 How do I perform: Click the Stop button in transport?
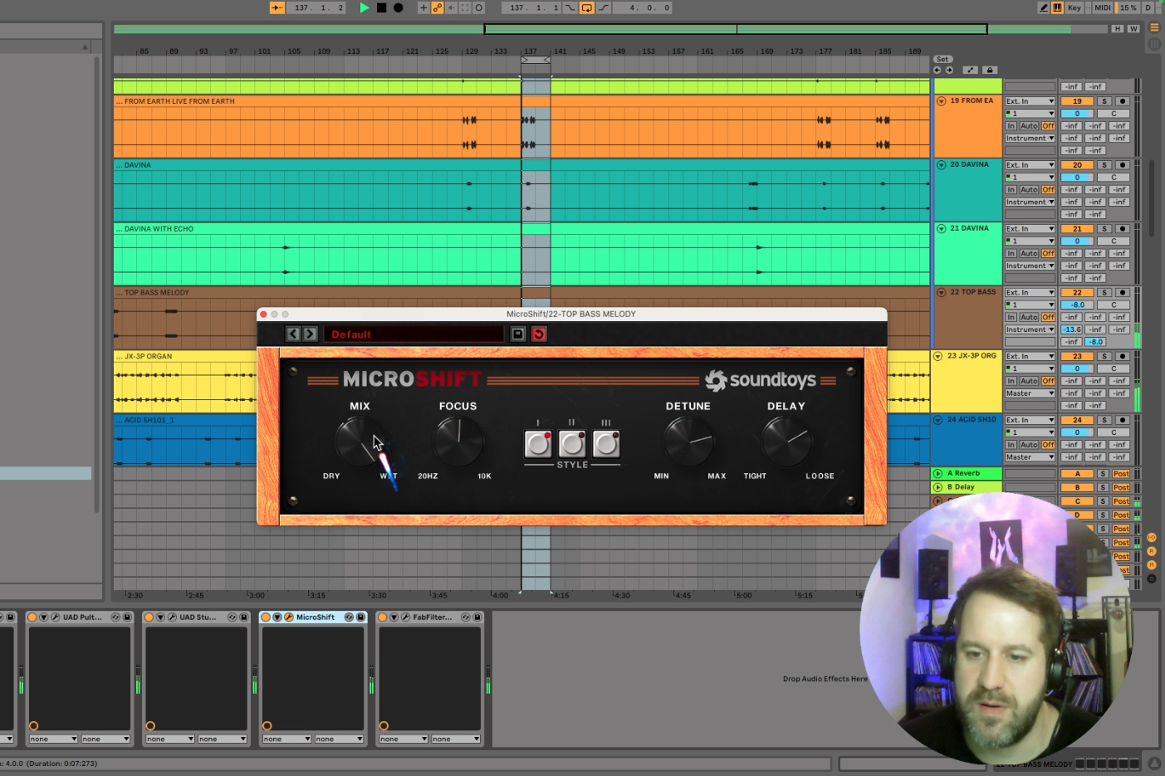click(381, 7)
